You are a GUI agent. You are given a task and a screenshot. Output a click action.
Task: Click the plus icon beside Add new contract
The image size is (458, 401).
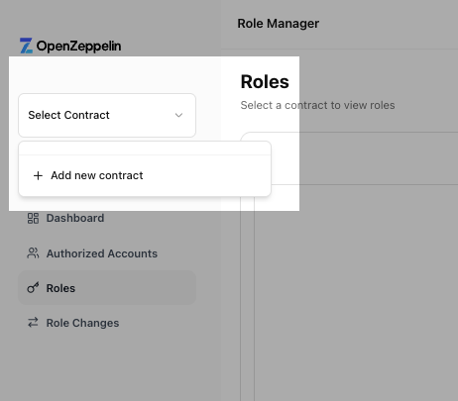38,175
